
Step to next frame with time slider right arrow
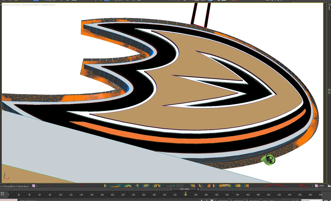198,189
